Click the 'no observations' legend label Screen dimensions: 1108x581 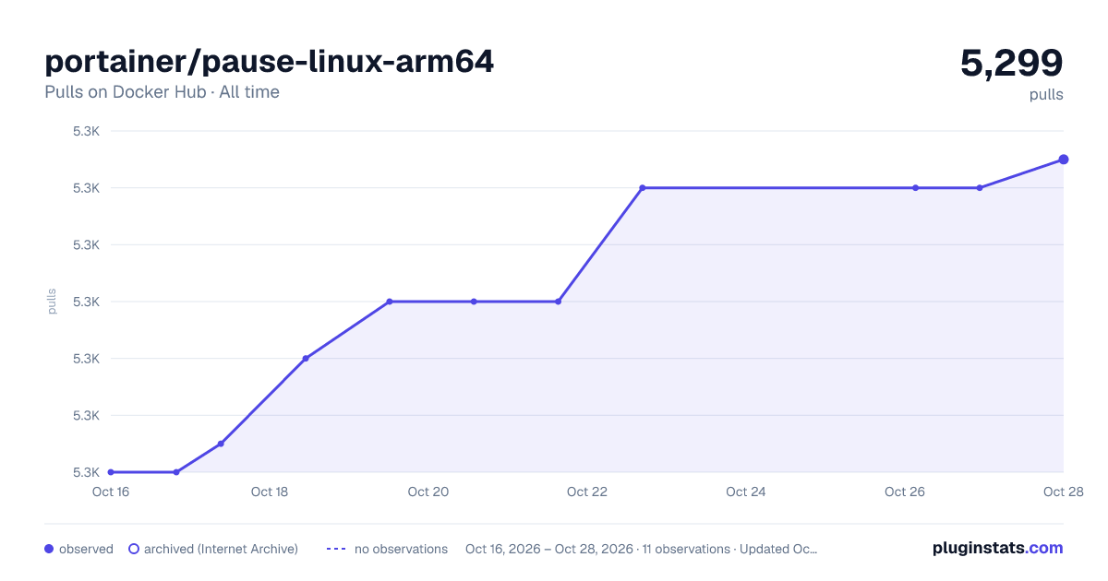[x=401, y=549]
